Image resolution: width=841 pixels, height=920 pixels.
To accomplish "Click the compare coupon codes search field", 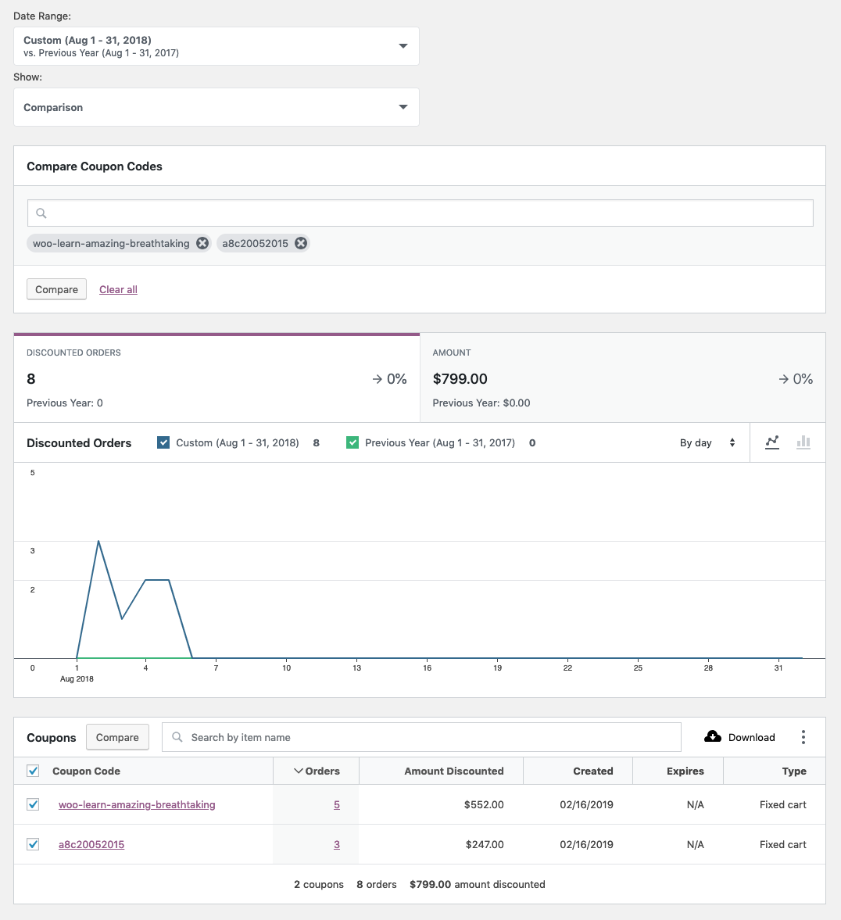I will 420,213.
